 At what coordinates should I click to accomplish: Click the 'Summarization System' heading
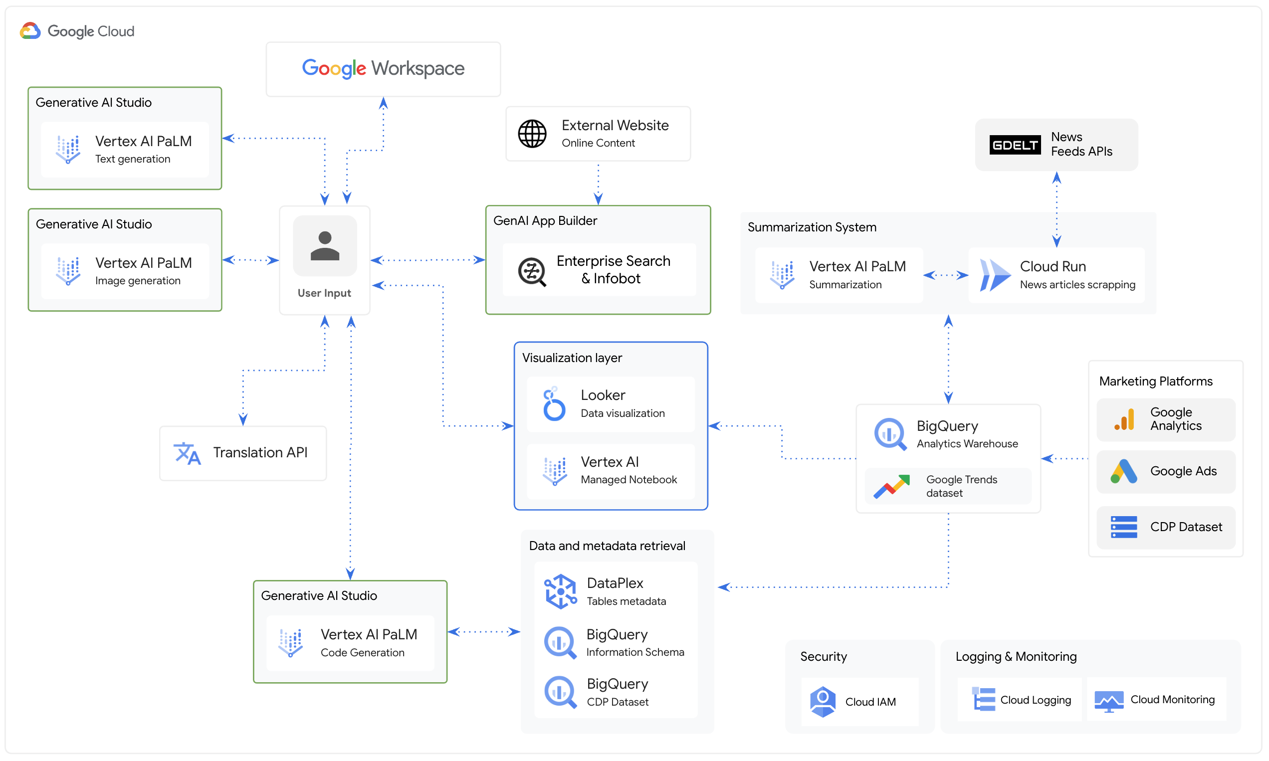point(813,227)
